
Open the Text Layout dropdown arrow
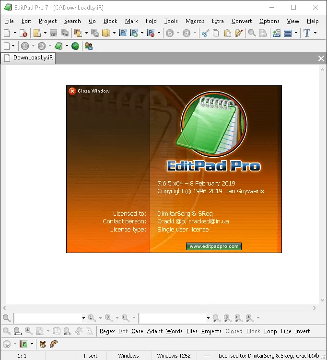pos(315,33)
